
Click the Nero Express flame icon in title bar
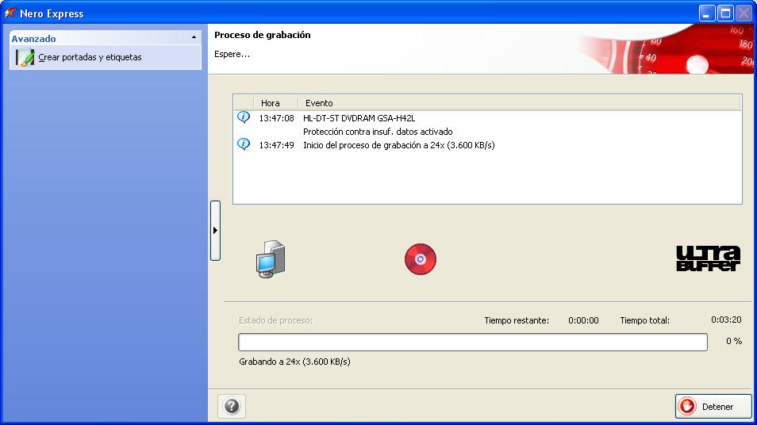[x=10, y=13]
